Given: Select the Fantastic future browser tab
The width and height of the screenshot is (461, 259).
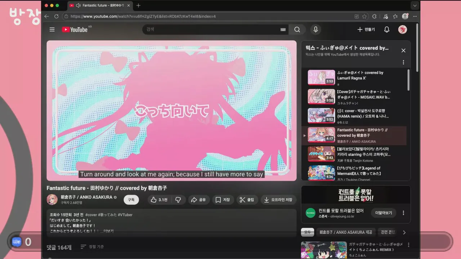Looking at the screenshot, I should [x=100, y=5].
